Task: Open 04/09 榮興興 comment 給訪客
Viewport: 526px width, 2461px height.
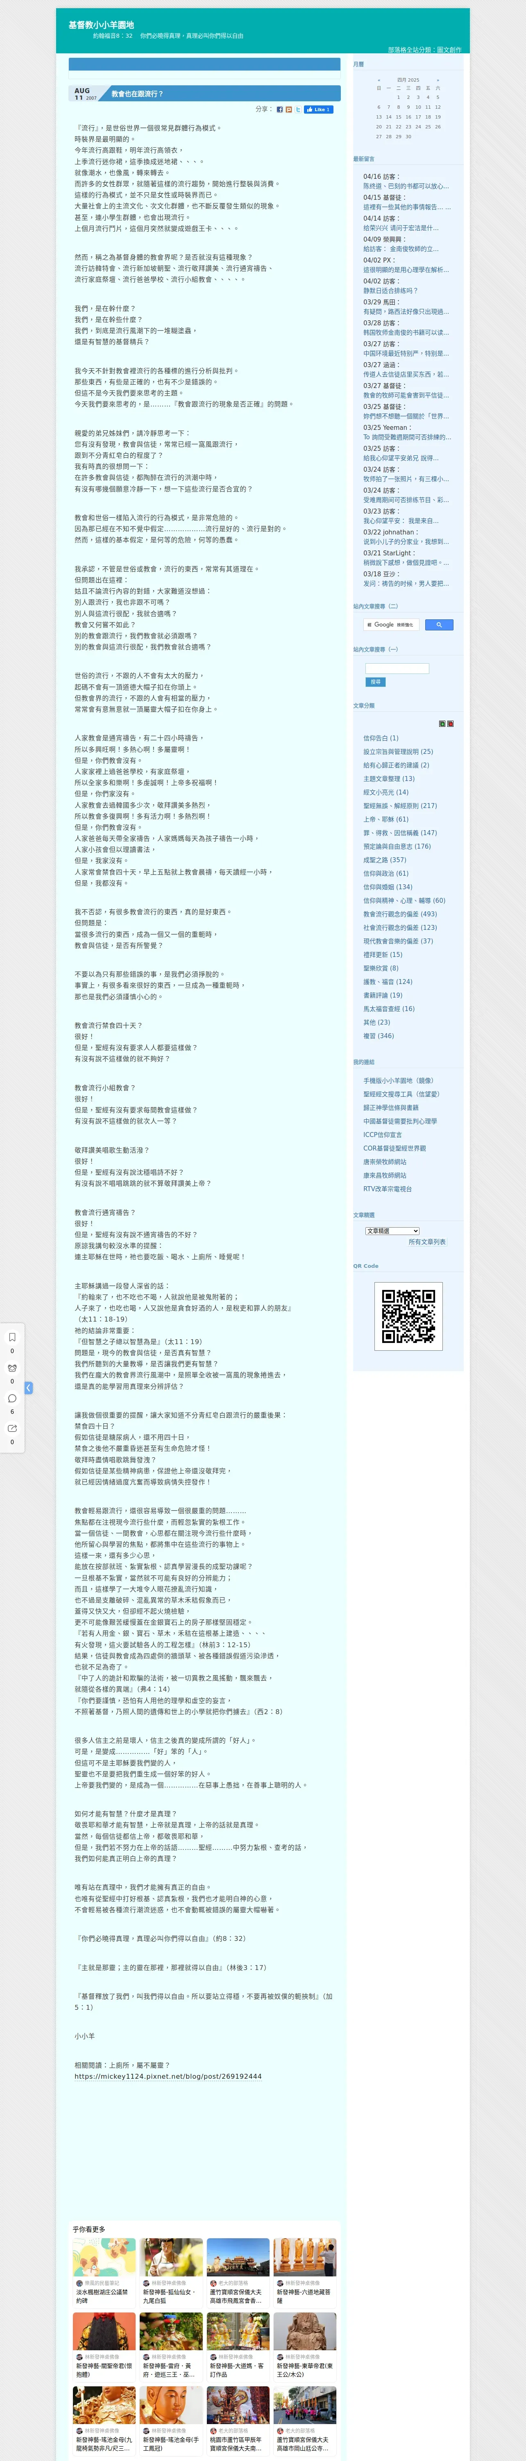Action: pos(401,249)
